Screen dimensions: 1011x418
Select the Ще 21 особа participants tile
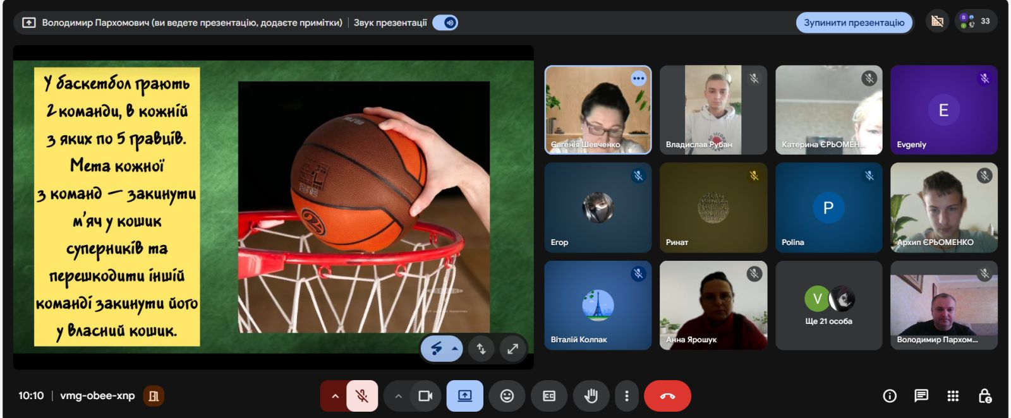pyautogui.click(x=828, y=306)
